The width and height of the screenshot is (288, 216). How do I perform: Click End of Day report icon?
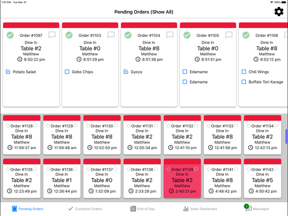tap(133, 209)
